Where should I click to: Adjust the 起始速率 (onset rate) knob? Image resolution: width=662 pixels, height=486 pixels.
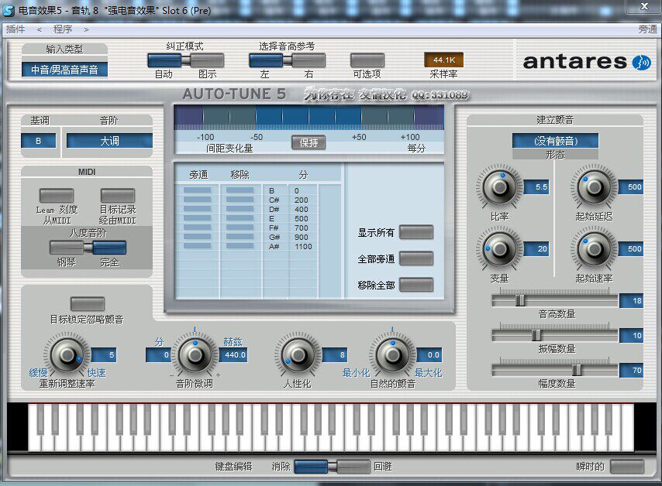(594, 248)
